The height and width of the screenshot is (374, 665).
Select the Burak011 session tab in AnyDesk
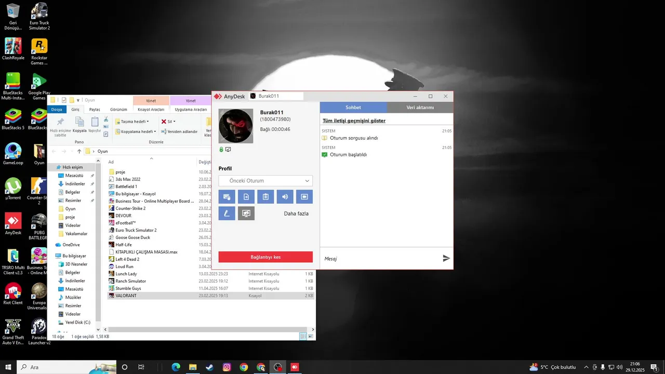(x=275, y=96)
